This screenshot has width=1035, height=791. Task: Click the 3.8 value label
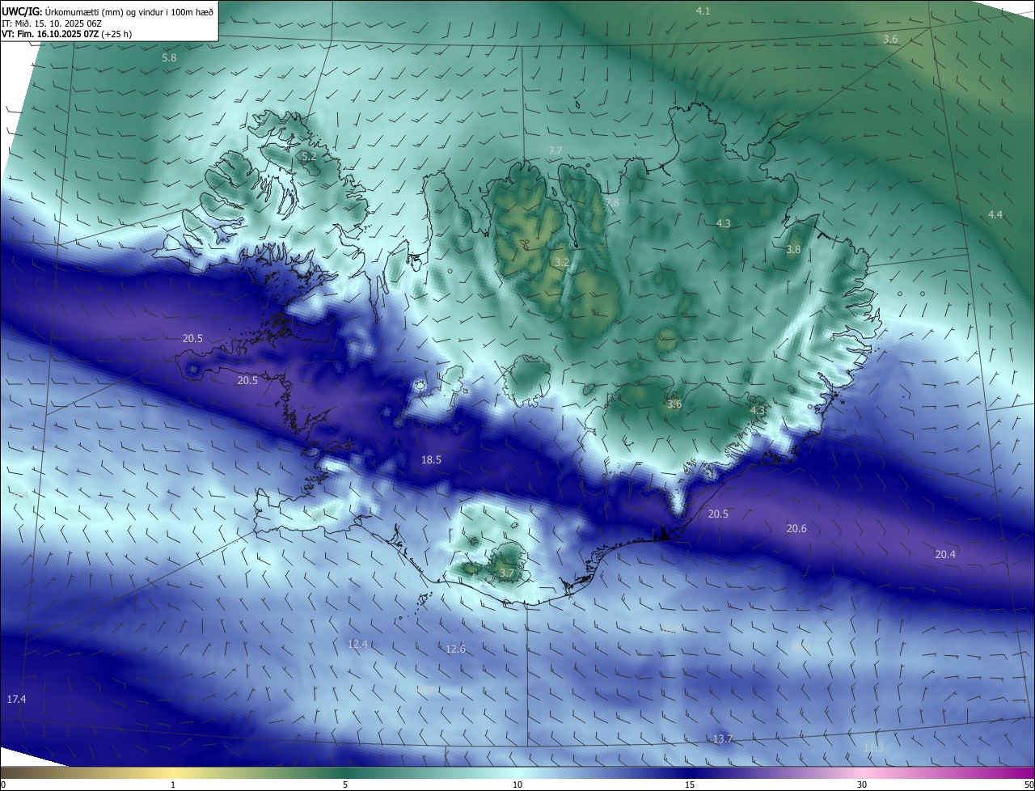pyautogui.click(x=793, y=250)
